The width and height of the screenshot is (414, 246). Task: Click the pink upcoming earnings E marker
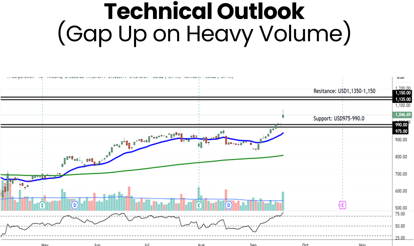(x=342, y=206)
